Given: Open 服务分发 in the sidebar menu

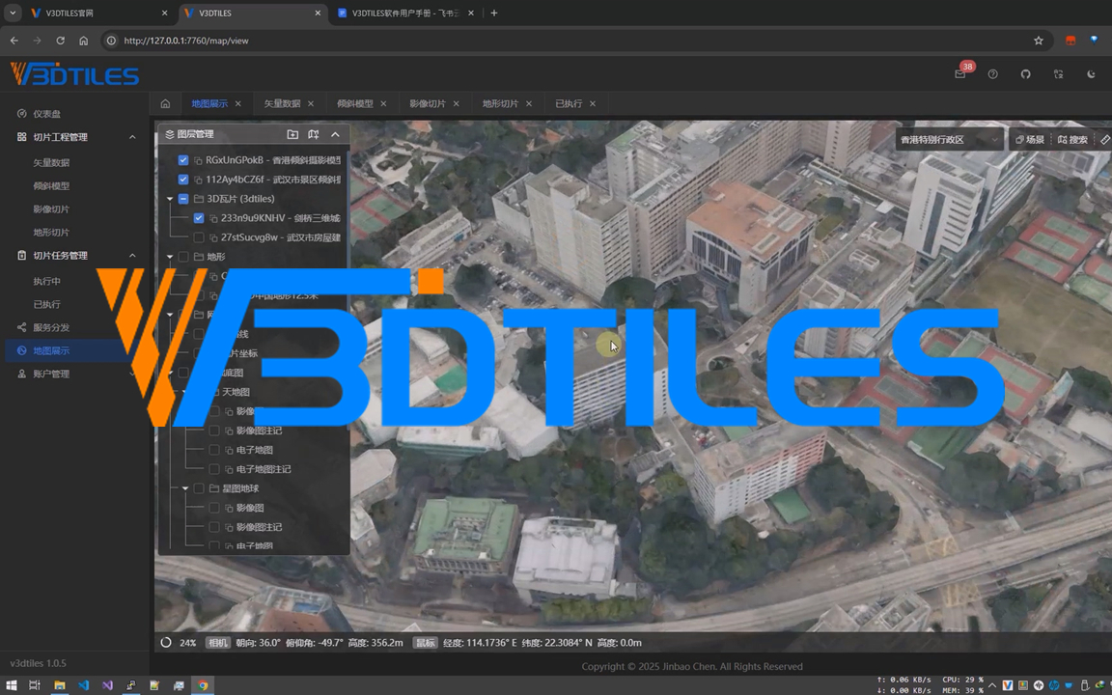Looking at the screenshot, I should [51, 327].
